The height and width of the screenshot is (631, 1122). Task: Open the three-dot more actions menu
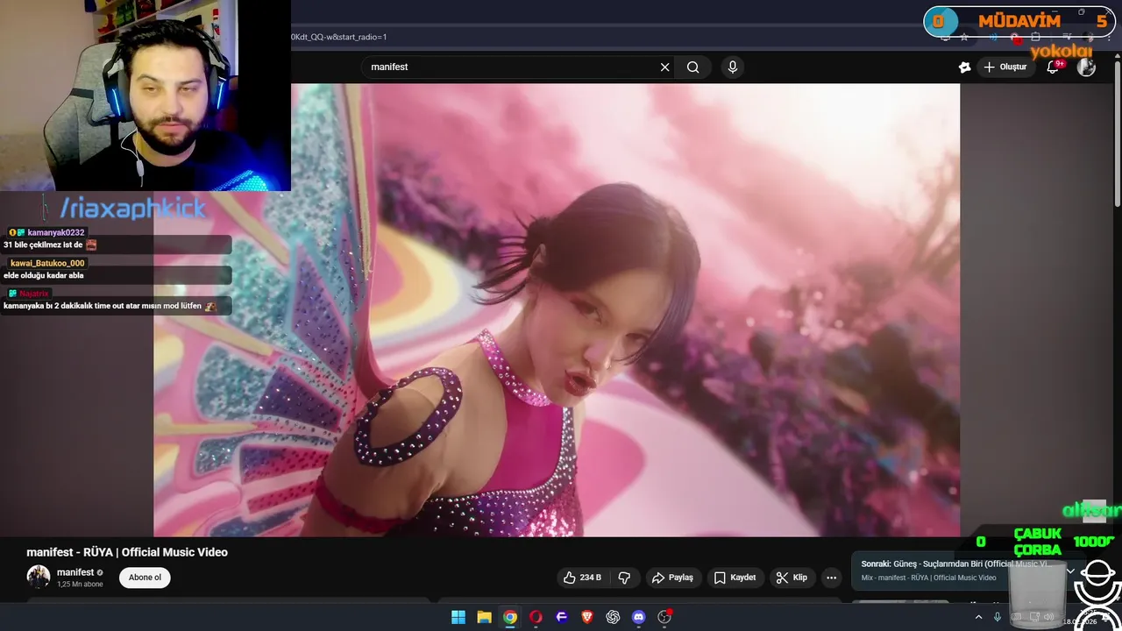pyautogui.click(x=831, y=578)
